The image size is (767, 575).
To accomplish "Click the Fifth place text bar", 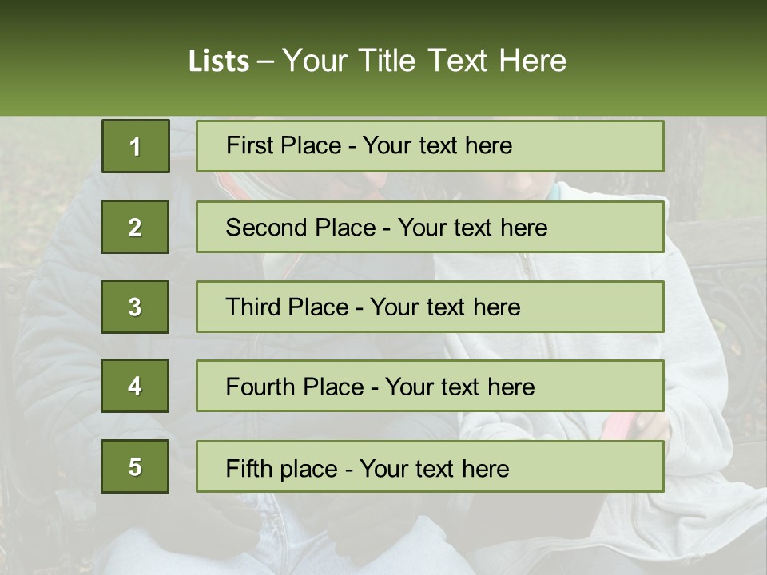I will pos(430,466).
